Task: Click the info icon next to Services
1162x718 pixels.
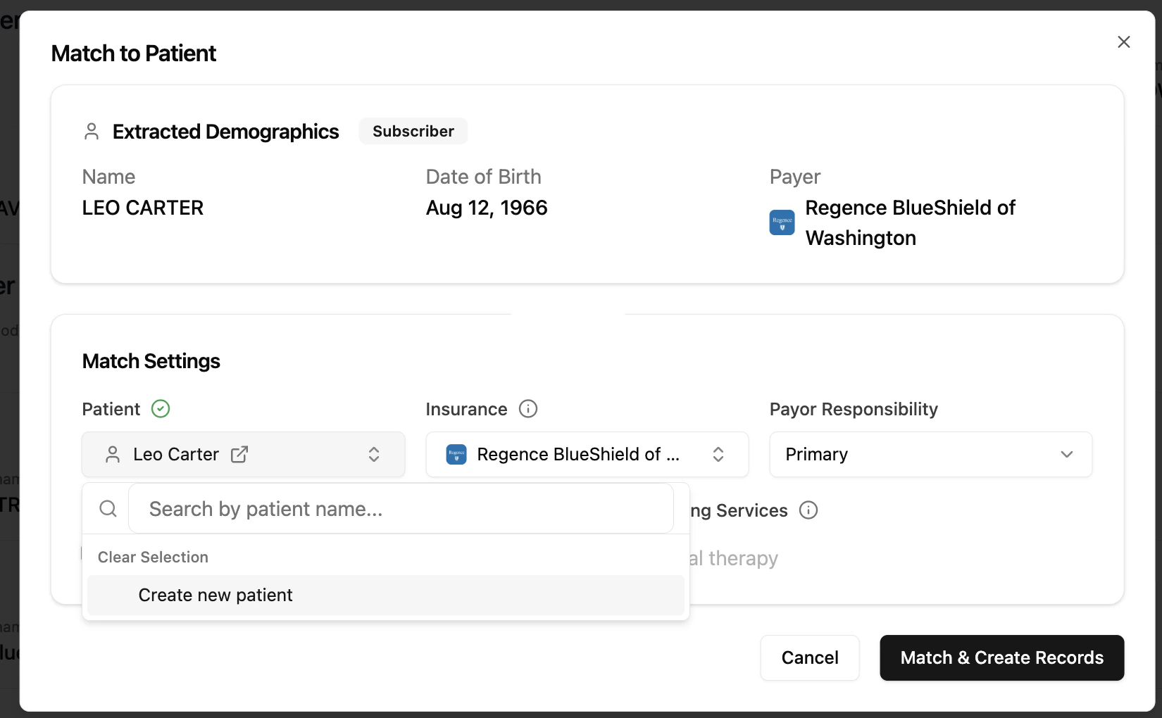Action: [808, 510]
